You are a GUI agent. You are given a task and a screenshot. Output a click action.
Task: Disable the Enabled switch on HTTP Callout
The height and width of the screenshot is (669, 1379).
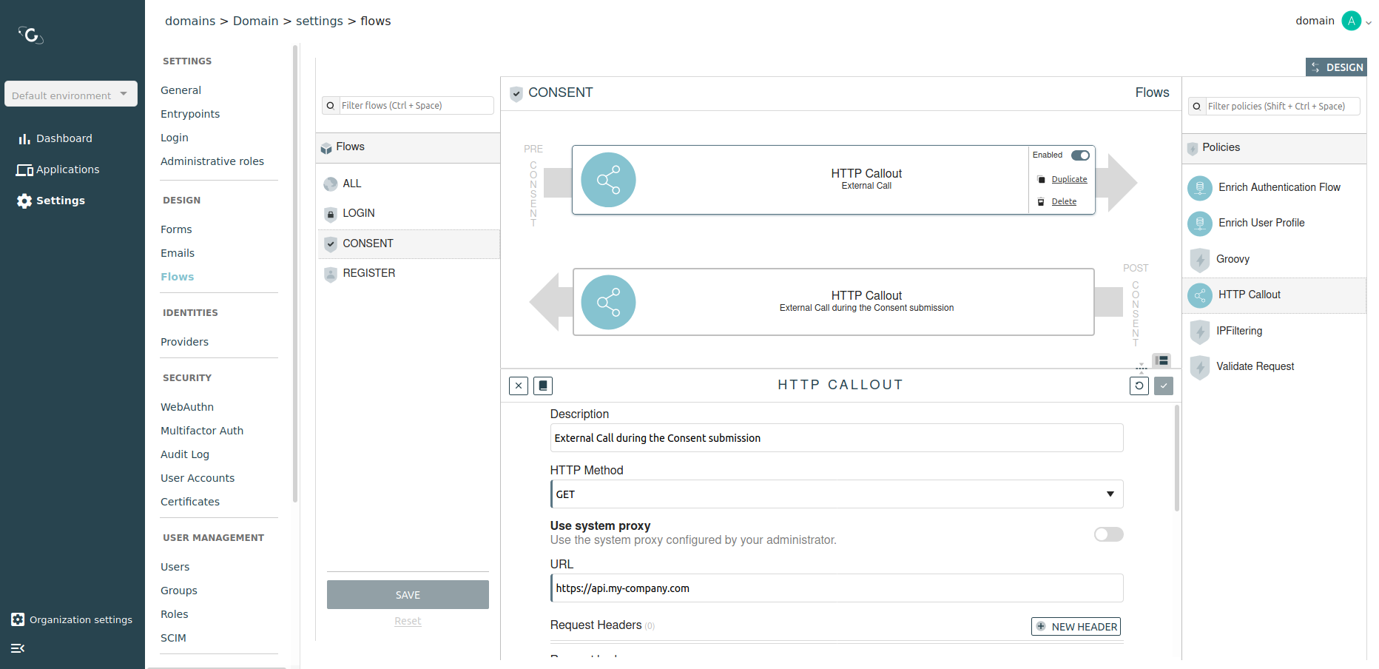[x=1080, y=155]
